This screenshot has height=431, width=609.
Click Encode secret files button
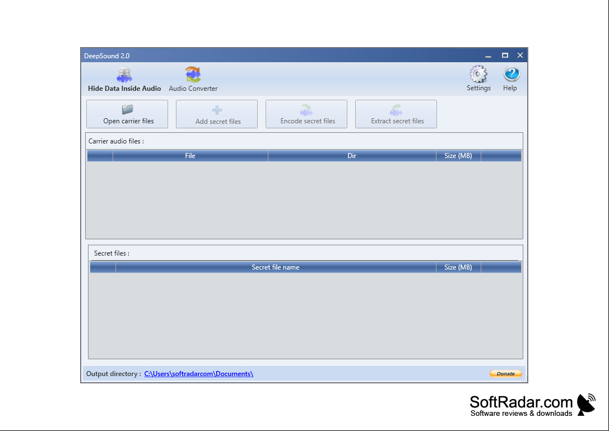pyautogui.click(x=306, y=114)
